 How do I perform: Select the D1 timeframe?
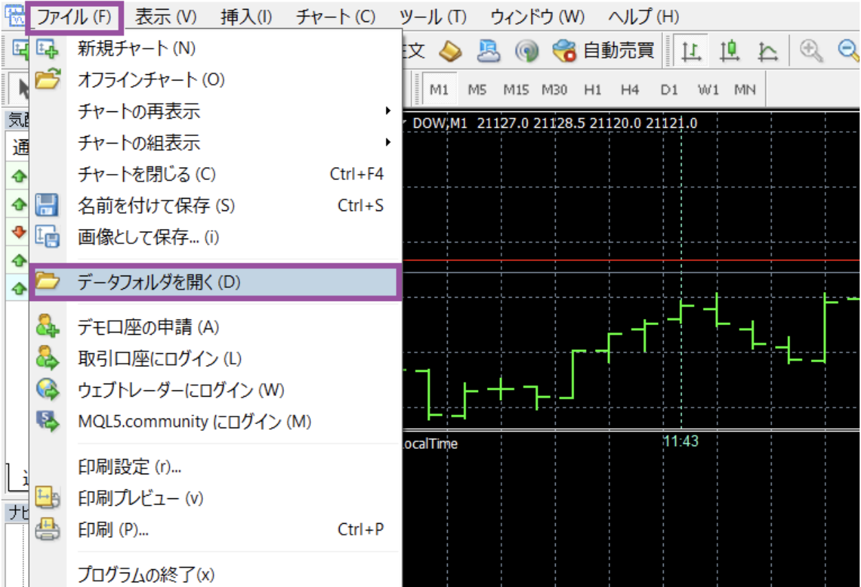(668, 89)
